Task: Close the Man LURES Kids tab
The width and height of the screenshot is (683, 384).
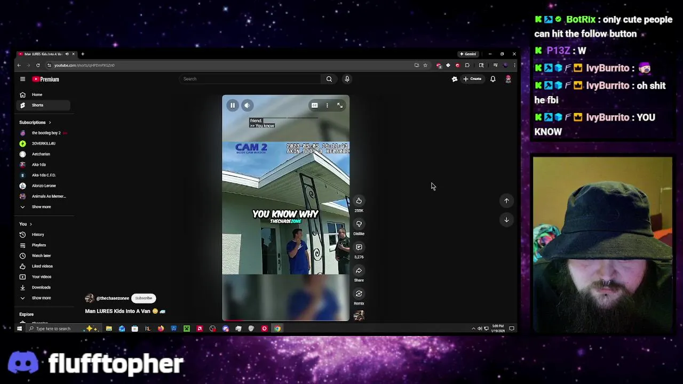Action: 74,54
